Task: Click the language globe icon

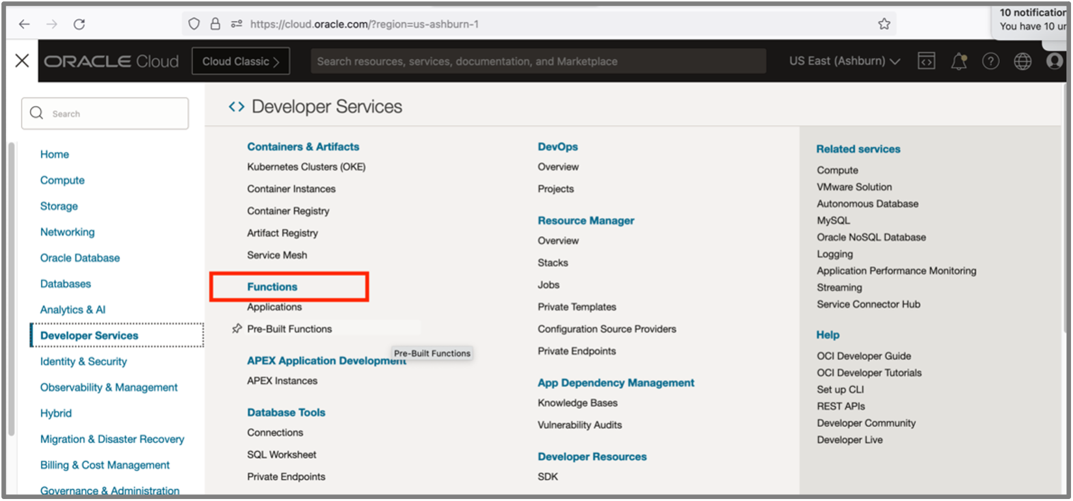Action: pos(1022,61)
